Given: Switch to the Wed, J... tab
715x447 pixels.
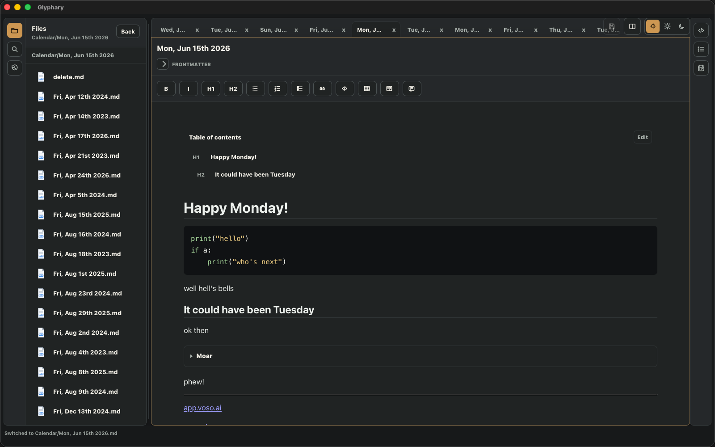Looking at the screenshot, I should pyautogui.click(x=173, y=30).
